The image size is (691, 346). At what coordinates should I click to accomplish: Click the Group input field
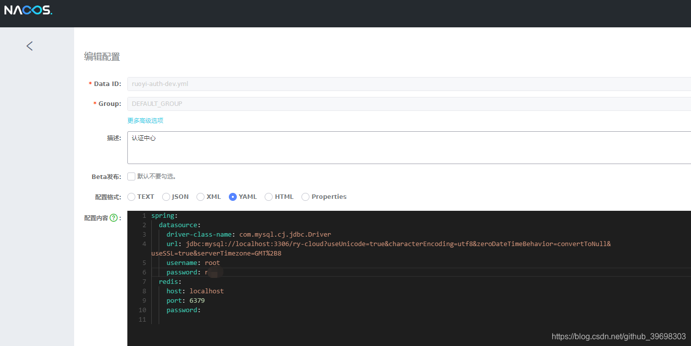click(x=409, y=104)
